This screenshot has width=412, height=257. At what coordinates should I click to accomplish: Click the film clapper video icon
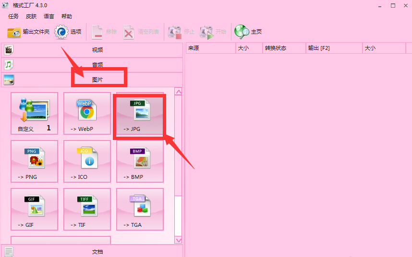point(9,50)
